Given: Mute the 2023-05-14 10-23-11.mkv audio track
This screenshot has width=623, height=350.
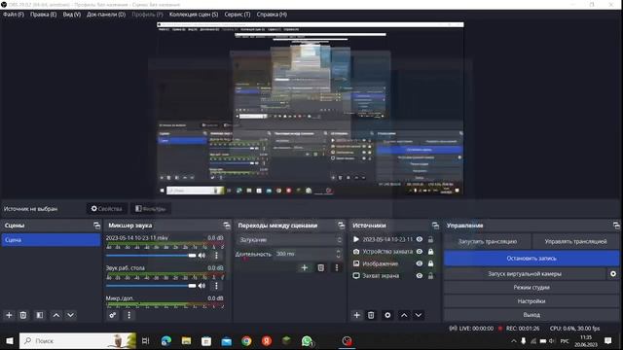Looking at the screenshot, I should pos(202,256).
